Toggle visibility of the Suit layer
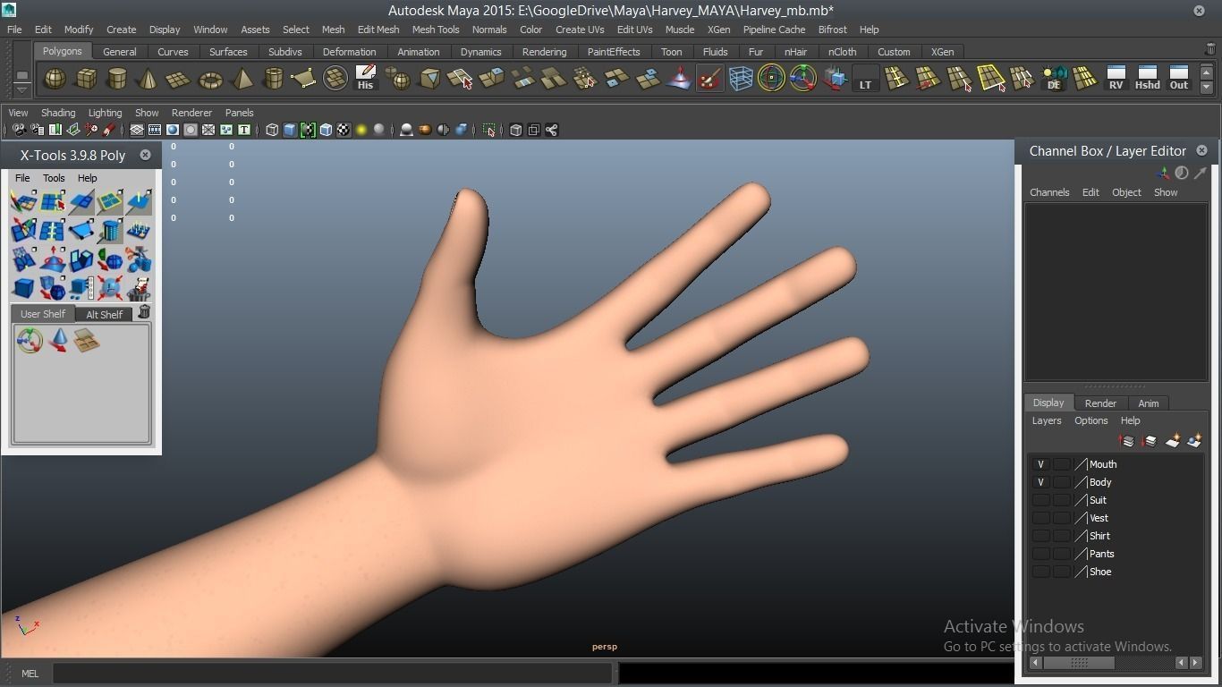The image size is (1222, 687). 1040,500
